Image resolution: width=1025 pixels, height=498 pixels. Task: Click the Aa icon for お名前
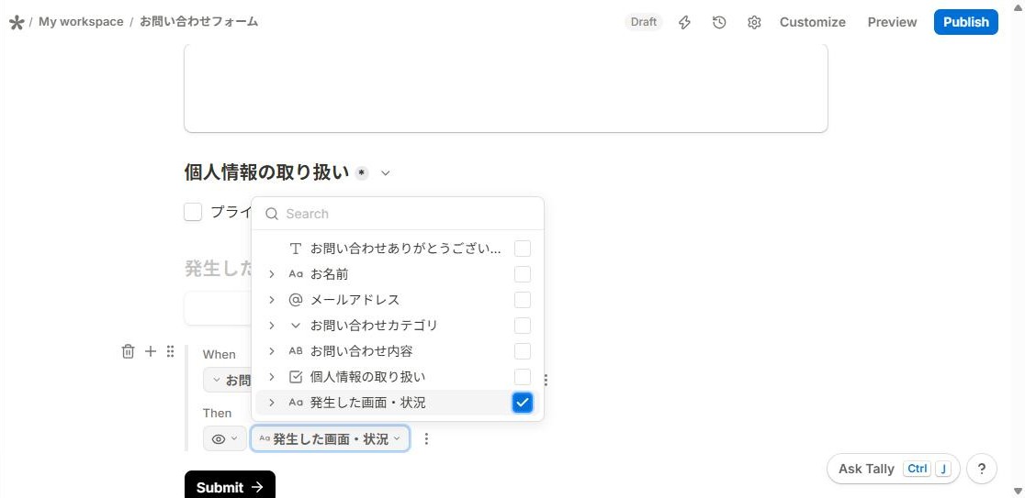tap(296, 274)
